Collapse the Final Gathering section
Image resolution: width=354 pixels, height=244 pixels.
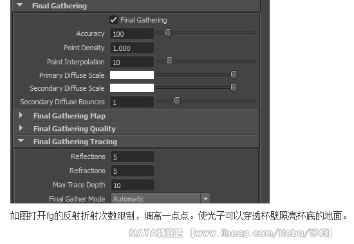pos(20,5)
